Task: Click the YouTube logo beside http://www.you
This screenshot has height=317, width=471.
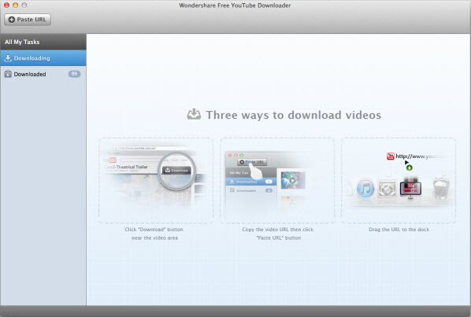Action: tap(390, 157)
